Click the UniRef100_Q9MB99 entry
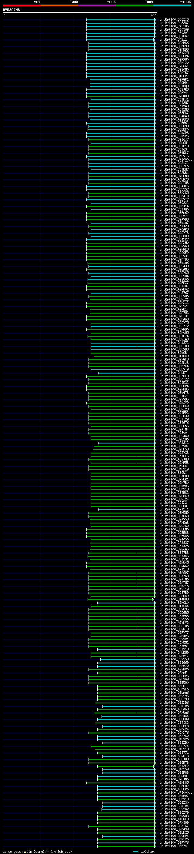The image size is (194, 854). click(174, 46)
